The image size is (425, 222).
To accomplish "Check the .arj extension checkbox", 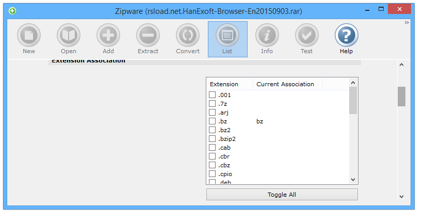I will tap(212, 113).
